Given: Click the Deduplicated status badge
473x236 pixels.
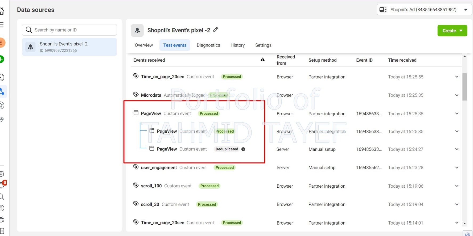Looking at the screenshot, I should click(x=227, y=149).
